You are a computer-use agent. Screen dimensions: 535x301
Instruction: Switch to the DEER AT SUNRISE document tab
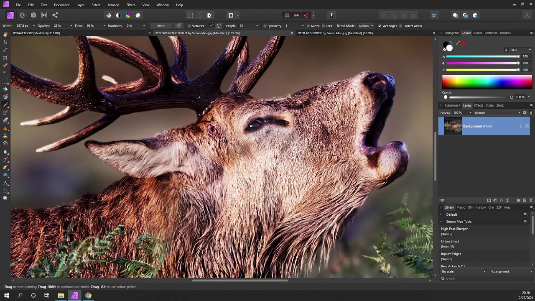pos(335,33)
